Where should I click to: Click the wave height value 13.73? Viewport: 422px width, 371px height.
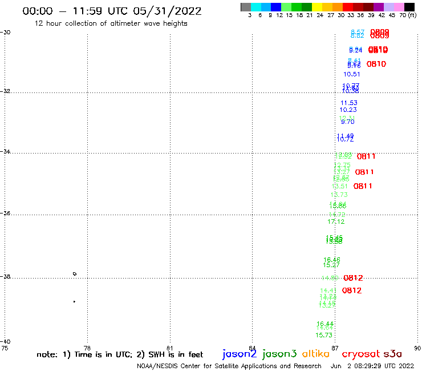(339, 195)
